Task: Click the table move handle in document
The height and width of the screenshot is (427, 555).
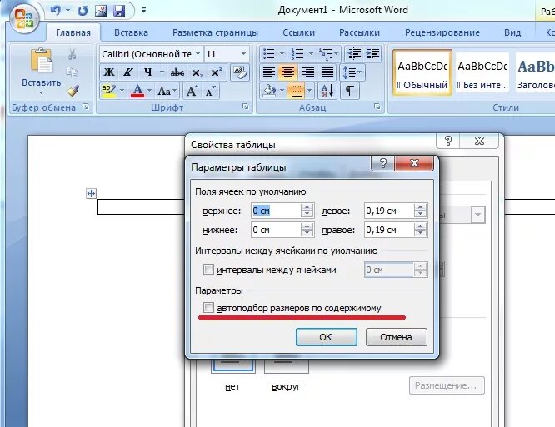Action: 91,193
